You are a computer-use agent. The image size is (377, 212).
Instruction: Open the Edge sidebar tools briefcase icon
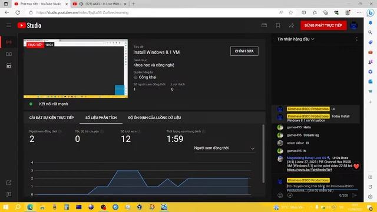click(371, 52)
